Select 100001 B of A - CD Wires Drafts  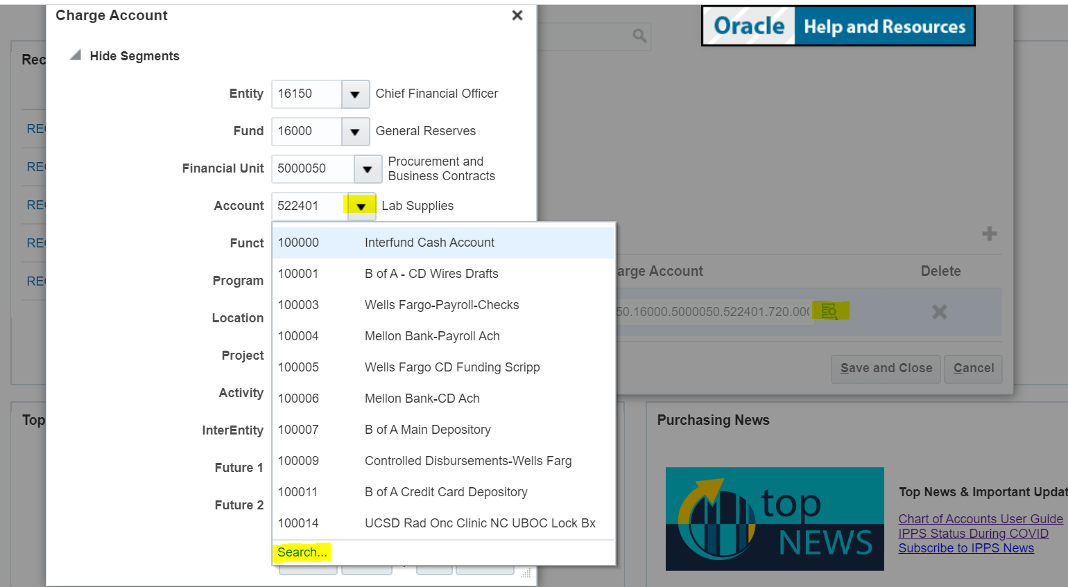443,274
